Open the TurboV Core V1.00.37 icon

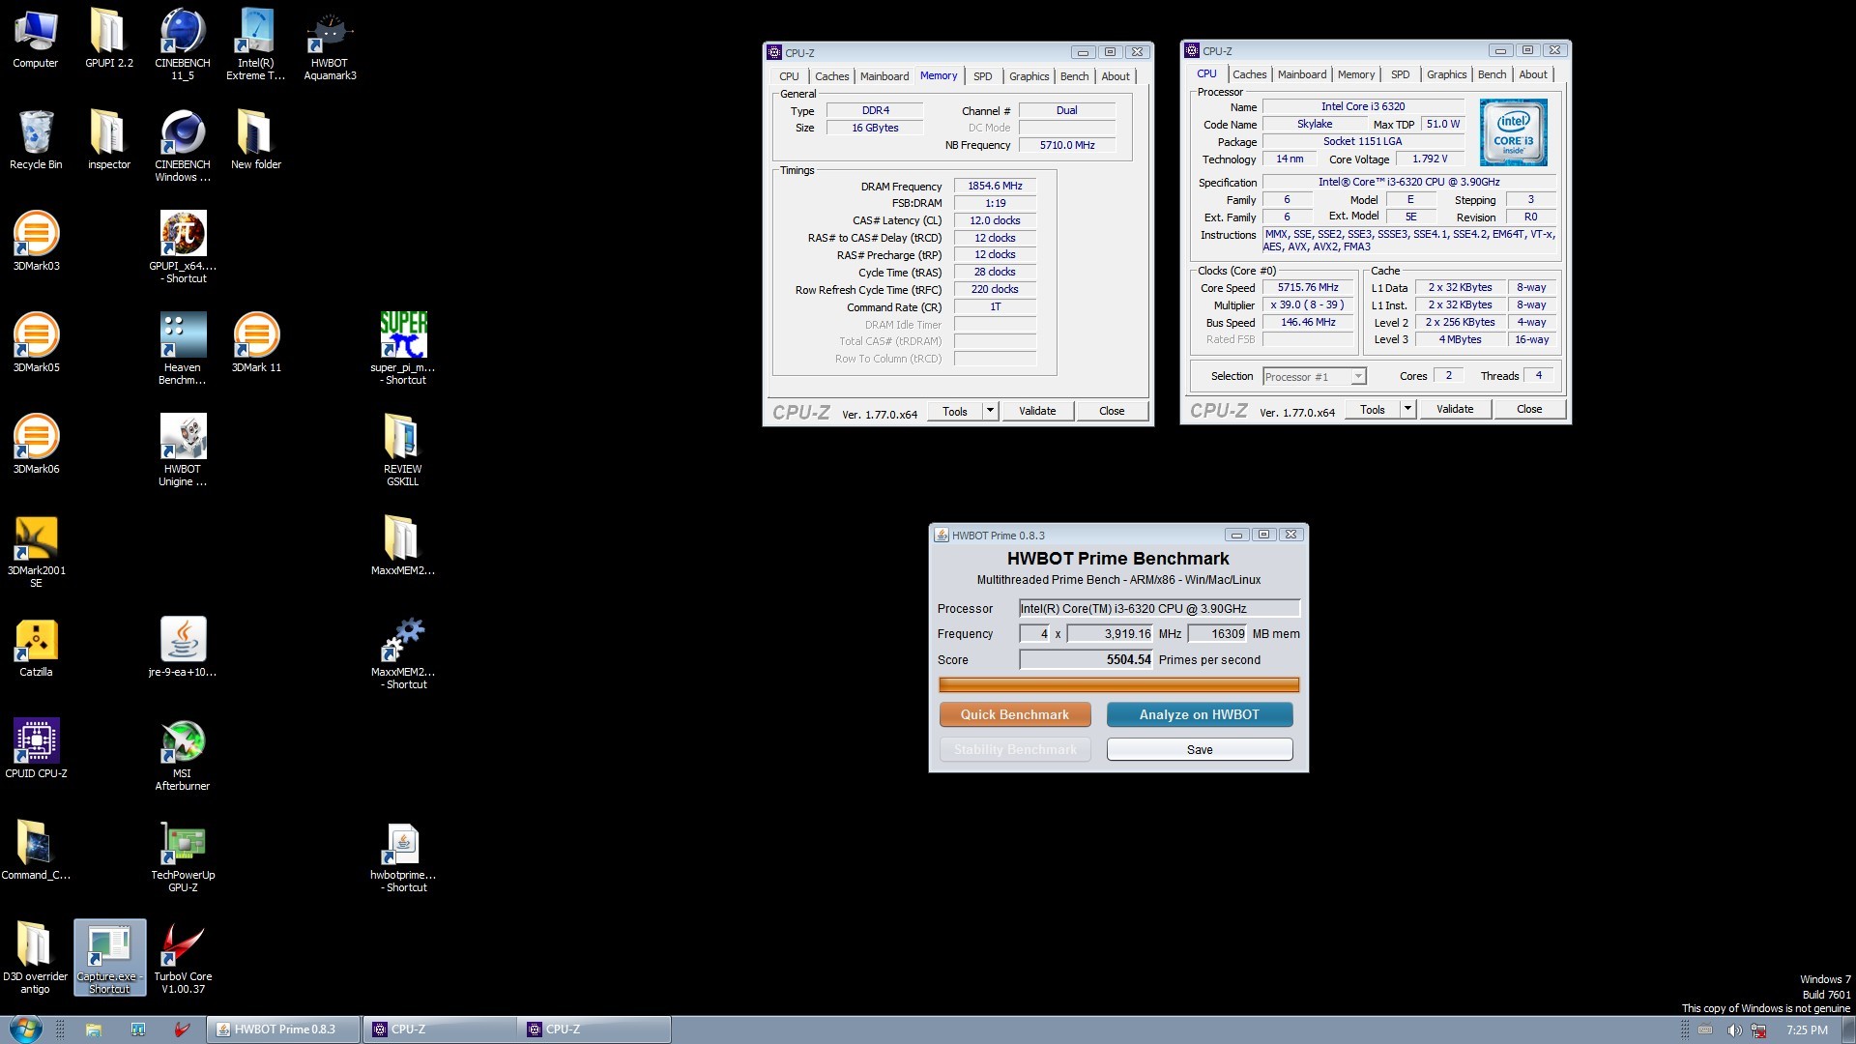pos(183,958)
